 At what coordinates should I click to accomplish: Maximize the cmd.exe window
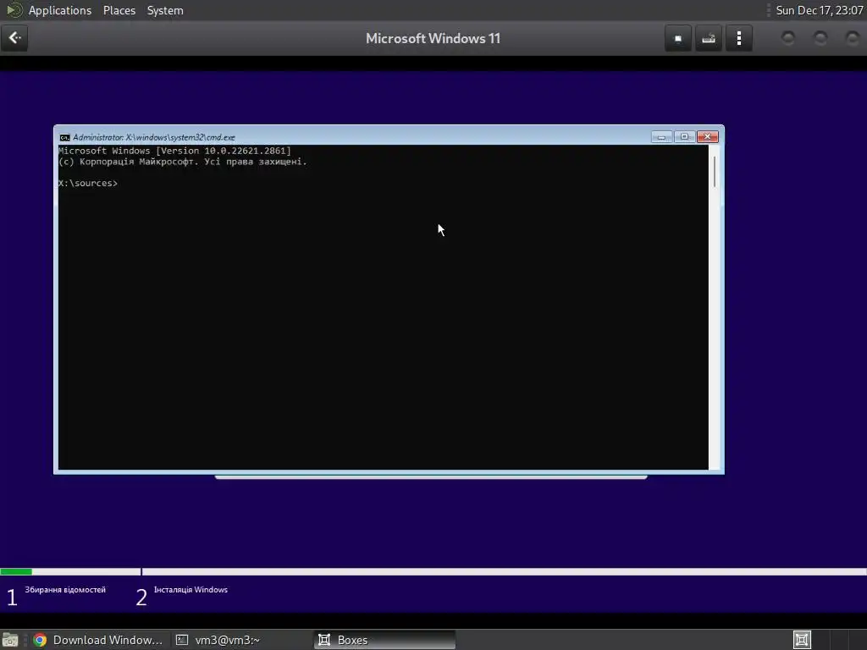click(x=684, y=136)
